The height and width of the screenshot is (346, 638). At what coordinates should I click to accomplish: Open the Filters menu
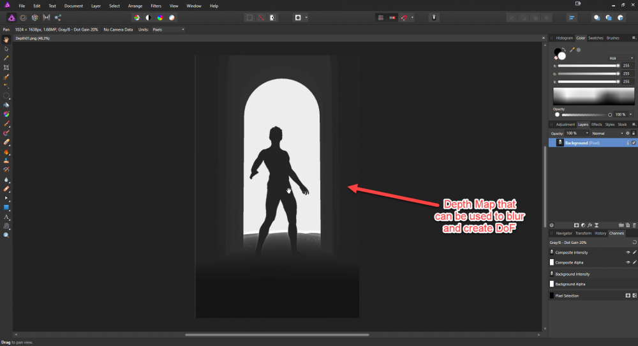coord(156,6)
